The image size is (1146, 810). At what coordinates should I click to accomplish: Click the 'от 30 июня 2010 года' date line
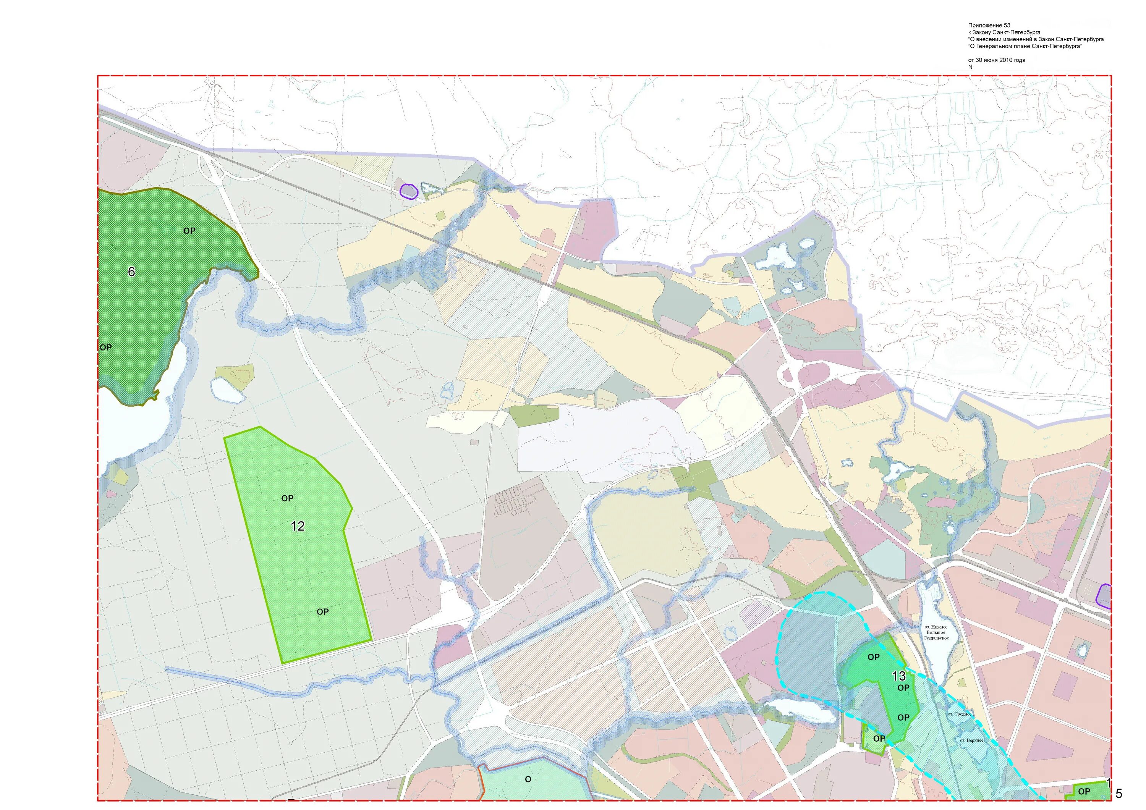(996, 60)
